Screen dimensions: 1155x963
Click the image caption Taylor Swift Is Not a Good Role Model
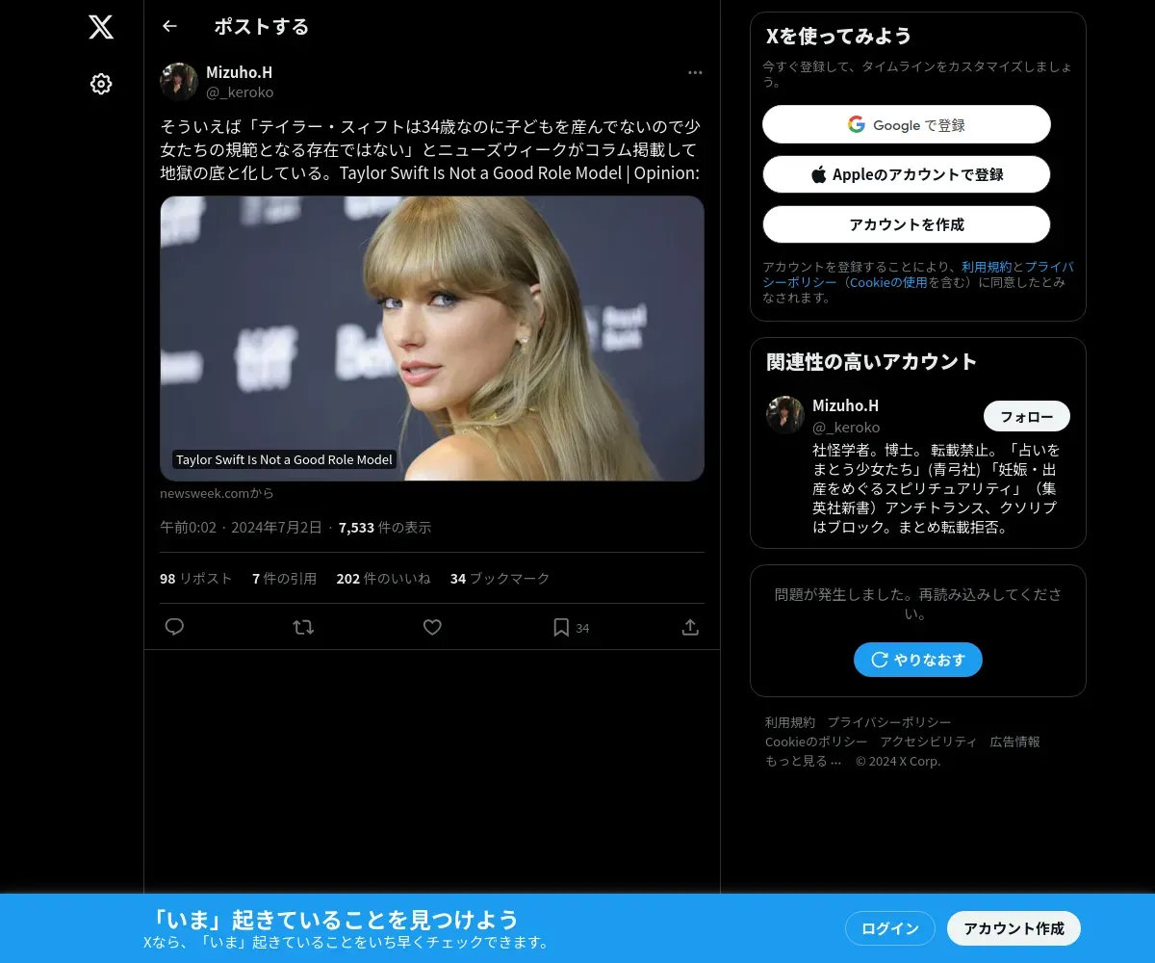click(284, 459)
